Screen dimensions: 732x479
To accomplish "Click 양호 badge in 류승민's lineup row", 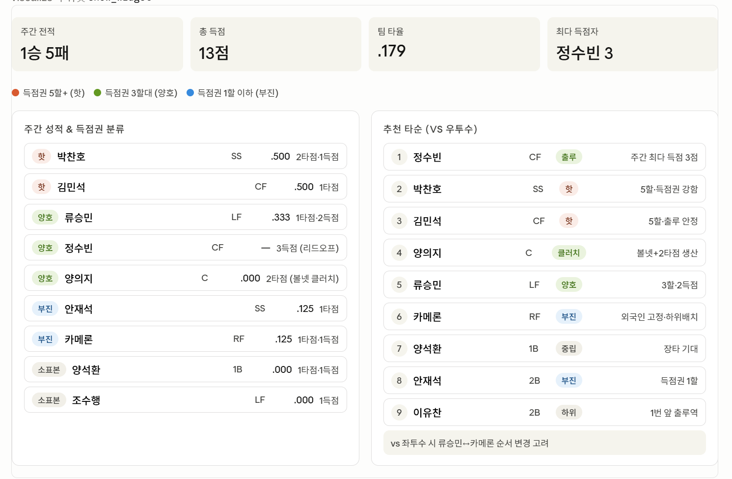I will [569, 285].
